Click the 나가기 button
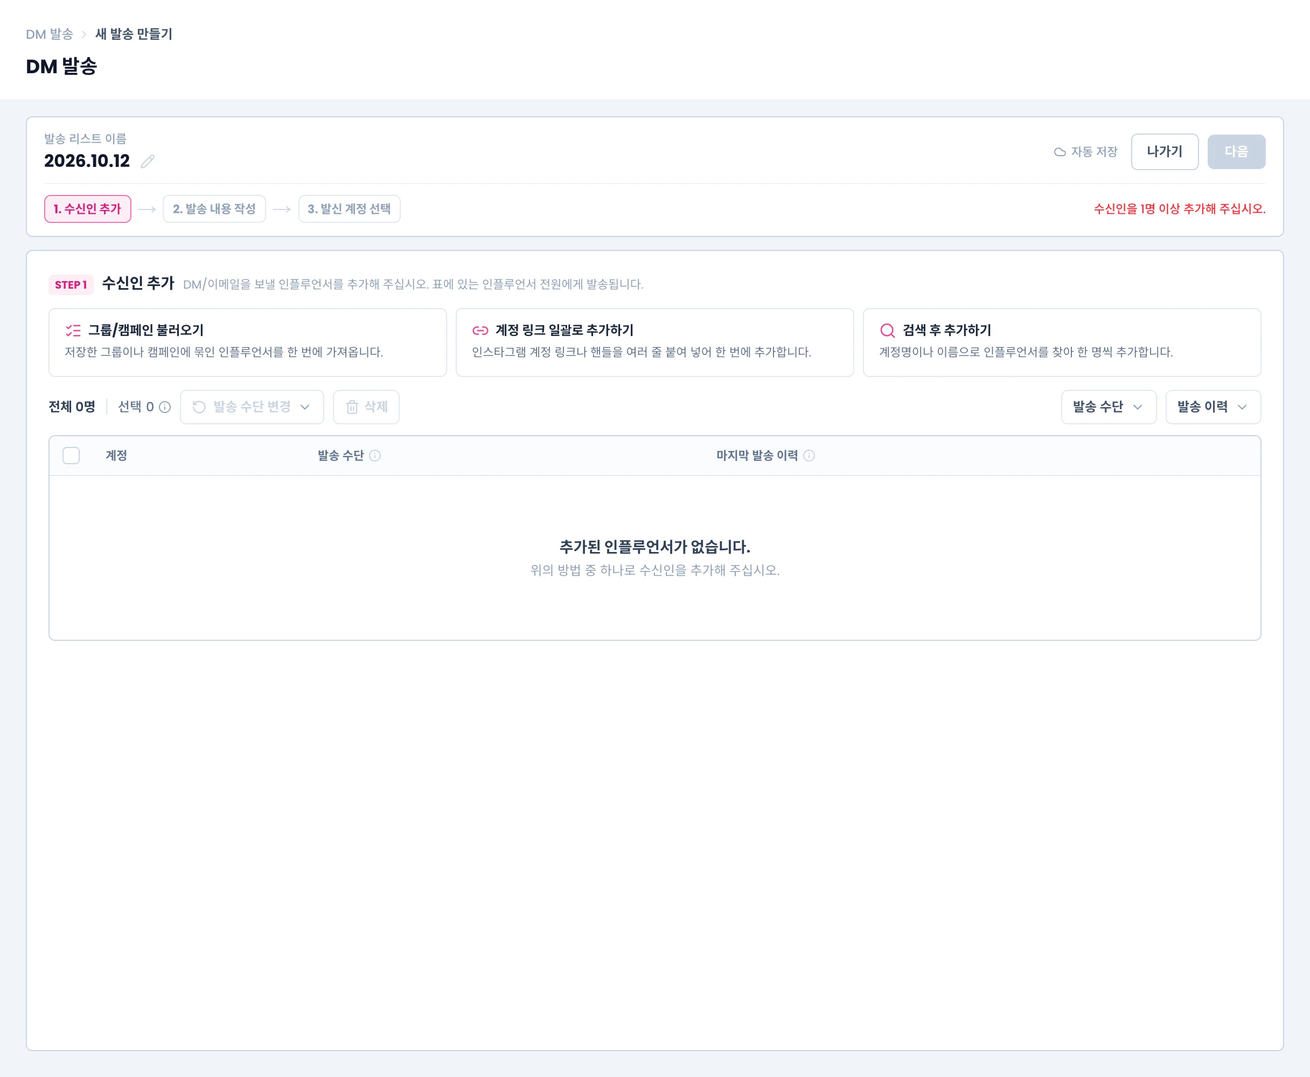Image resolution: width=1310 pixels, height=1077 pixels. click(x=1164, y=152)
